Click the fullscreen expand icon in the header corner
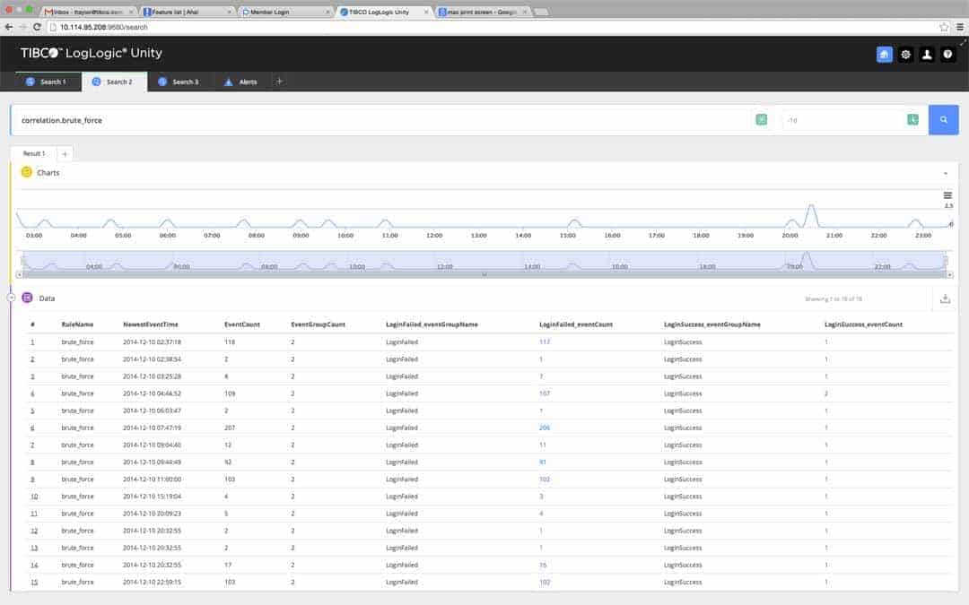This screenshot has height=605, width=969. (x=963, y=42)
